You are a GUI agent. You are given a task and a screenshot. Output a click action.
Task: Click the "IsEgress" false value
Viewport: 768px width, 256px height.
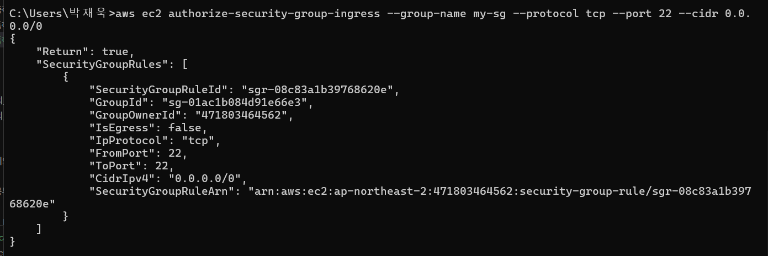pos(188,127)
